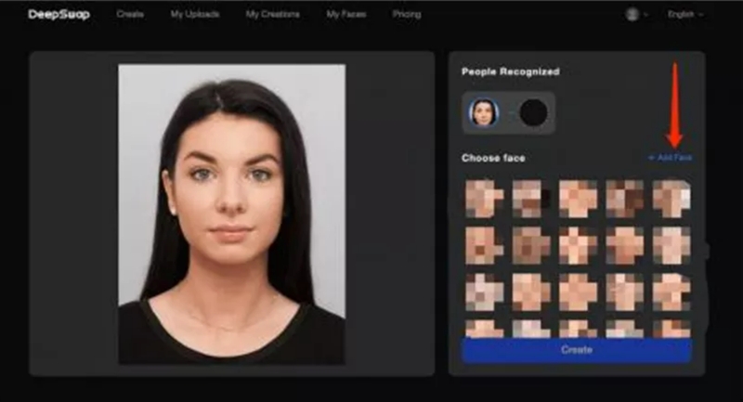The image size is (743, 402).
Task: Click the DeepSwap logo
Action: pos(59,14)
